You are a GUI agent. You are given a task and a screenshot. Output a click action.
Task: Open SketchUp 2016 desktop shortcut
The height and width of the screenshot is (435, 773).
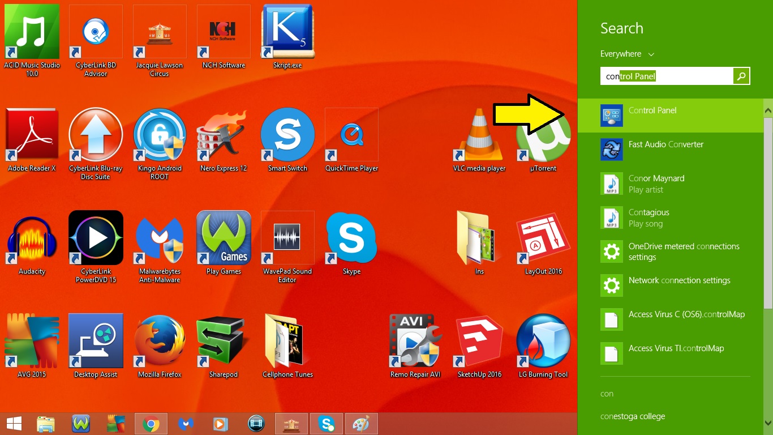point(479,341)
